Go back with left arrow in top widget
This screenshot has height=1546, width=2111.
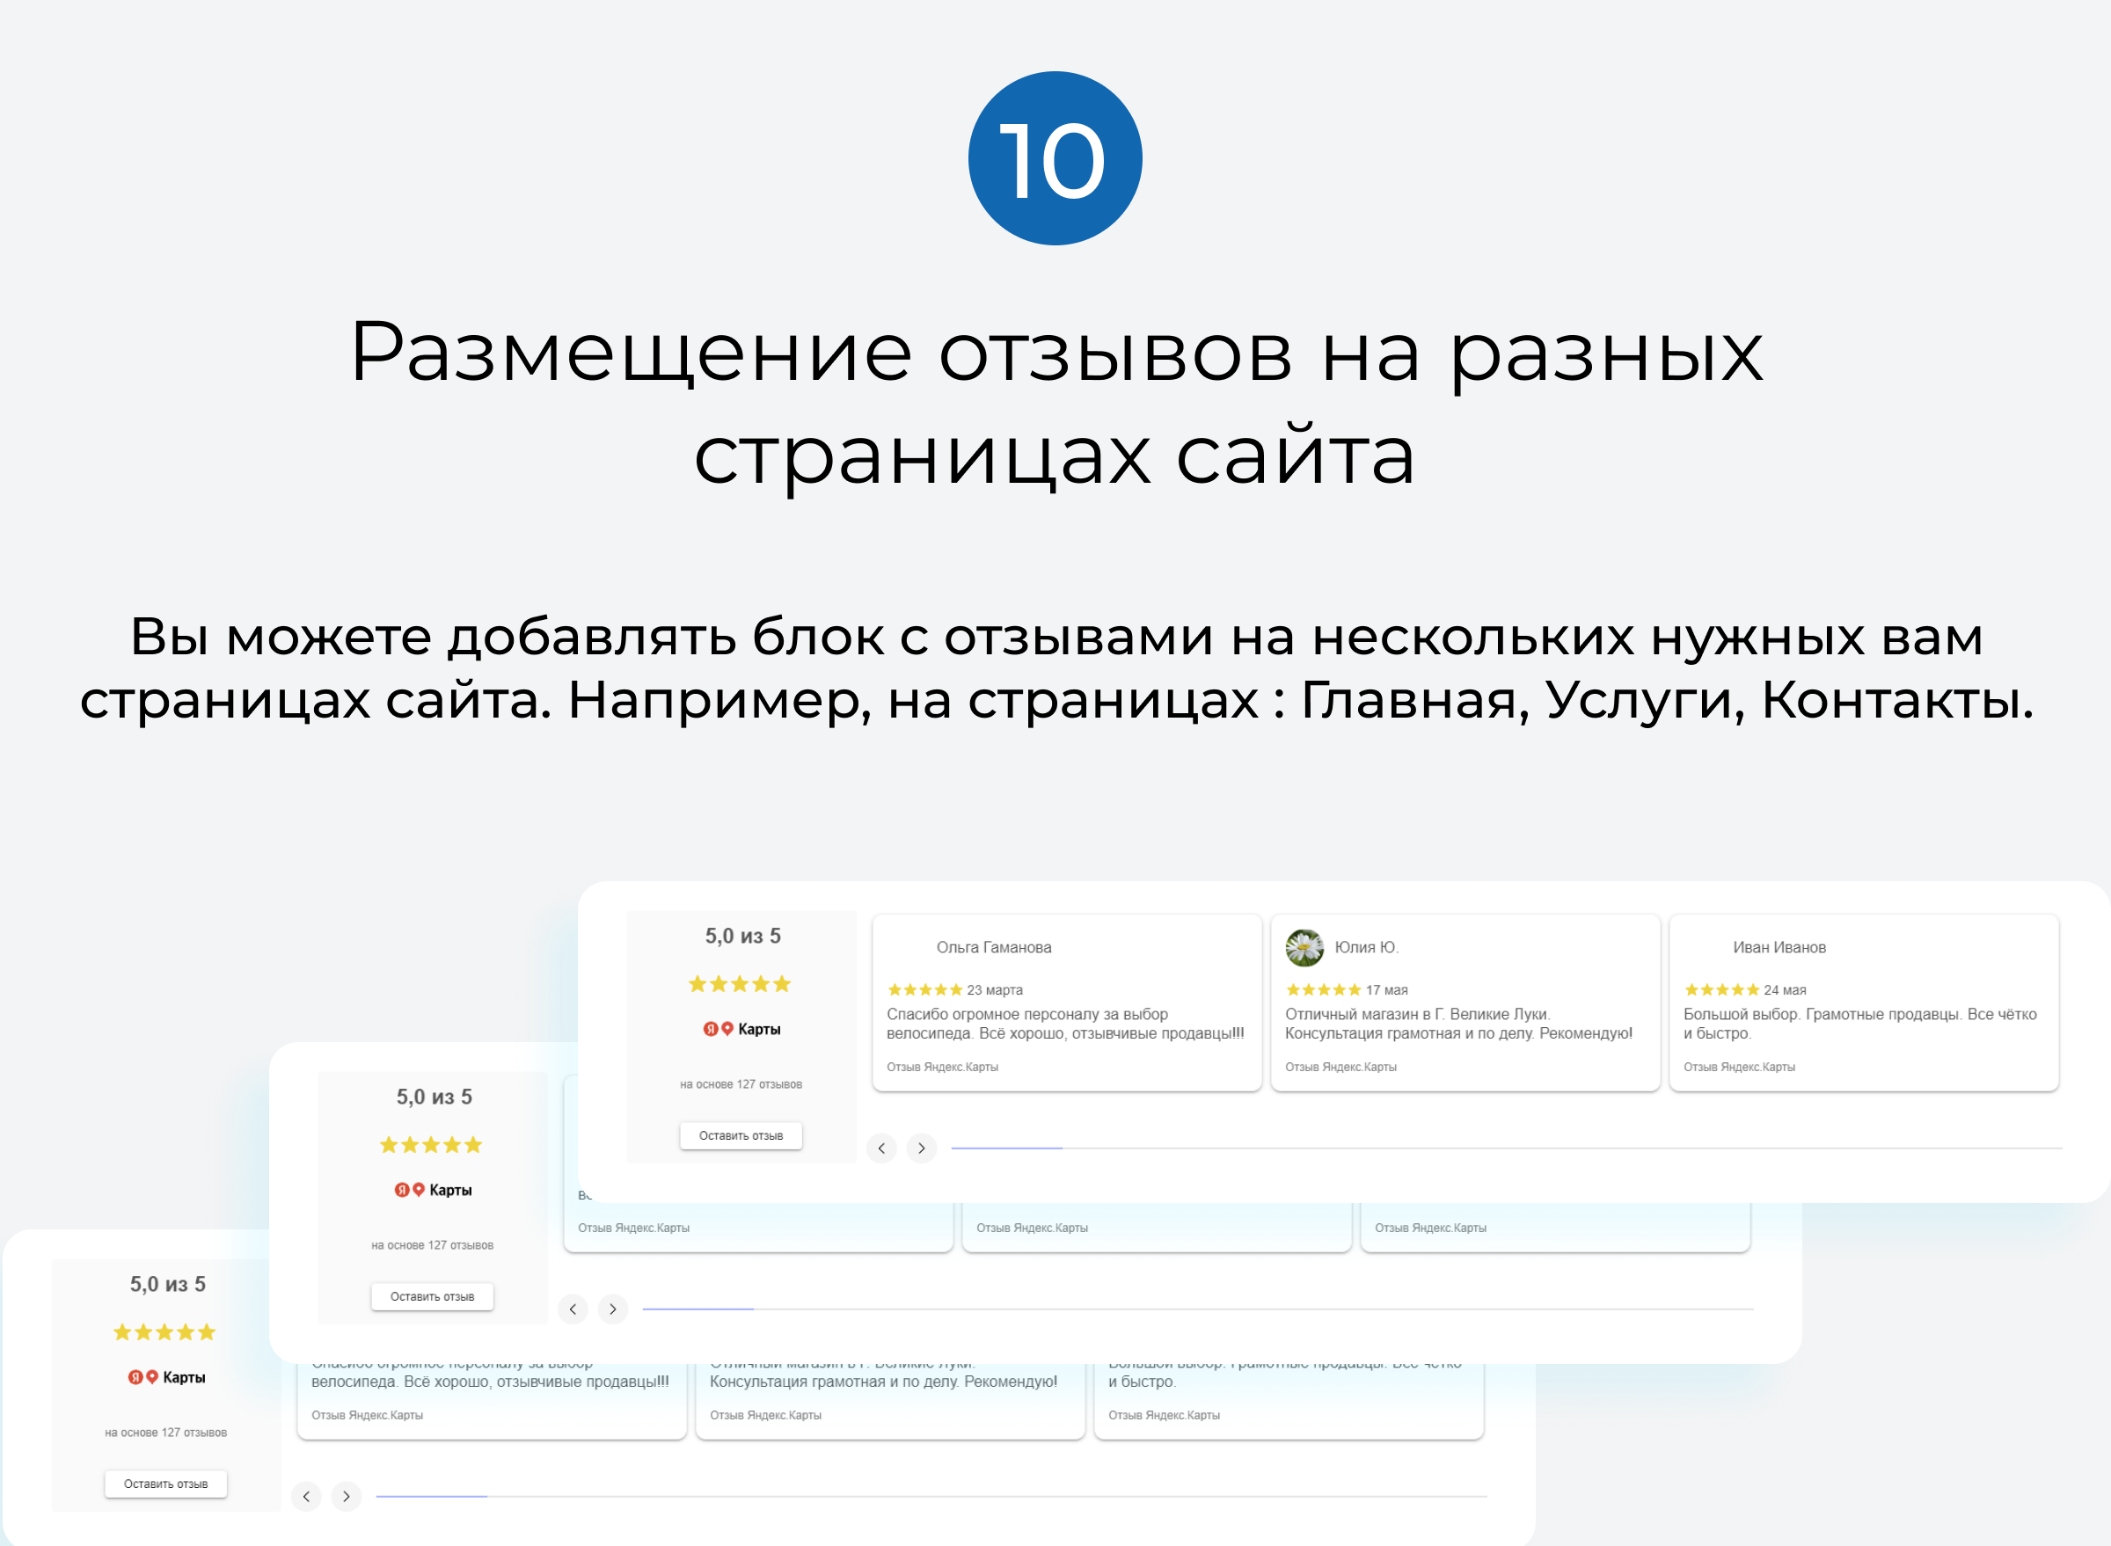[x=881, y=1149]
